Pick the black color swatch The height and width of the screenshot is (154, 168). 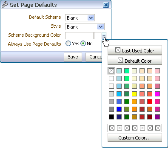(111, 117)
